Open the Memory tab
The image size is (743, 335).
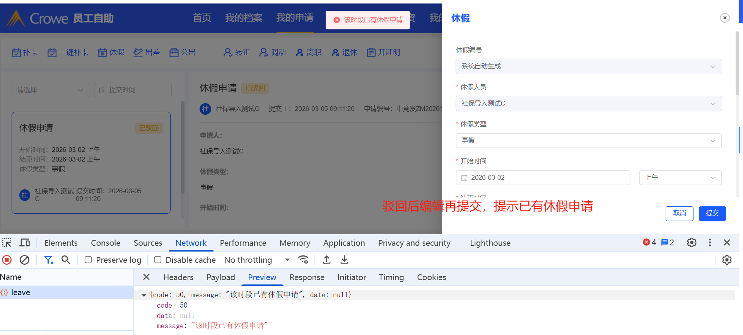[x=295, y=243]
